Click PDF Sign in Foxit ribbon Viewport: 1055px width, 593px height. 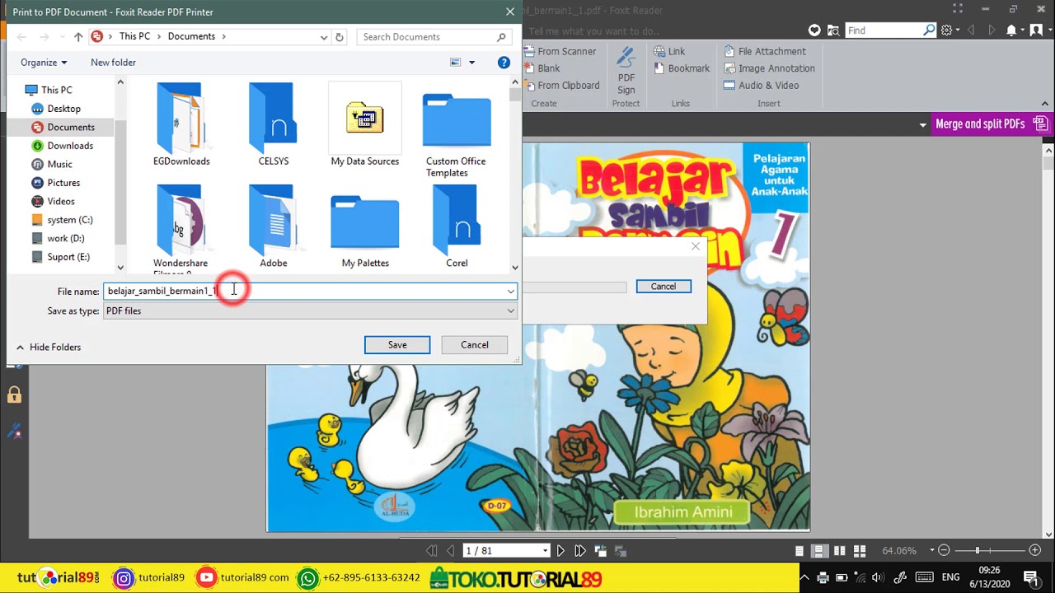626,71
